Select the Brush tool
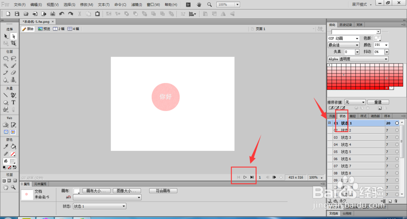 click(x=13, y=65)
